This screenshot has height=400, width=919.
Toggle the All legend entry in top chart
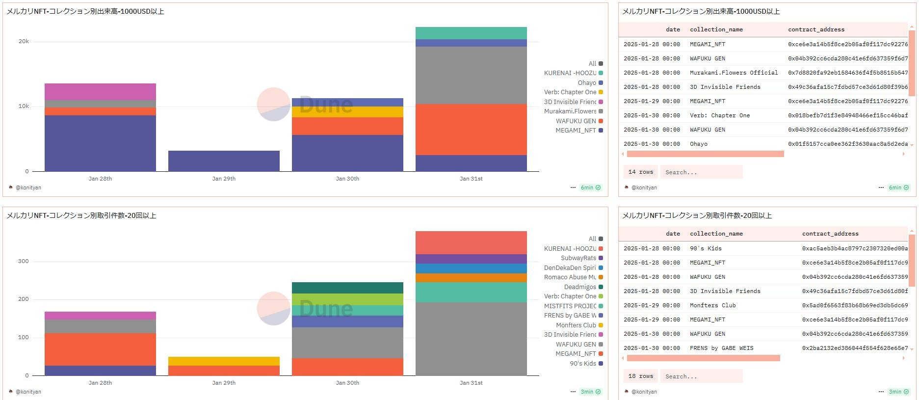click(595, 63)
